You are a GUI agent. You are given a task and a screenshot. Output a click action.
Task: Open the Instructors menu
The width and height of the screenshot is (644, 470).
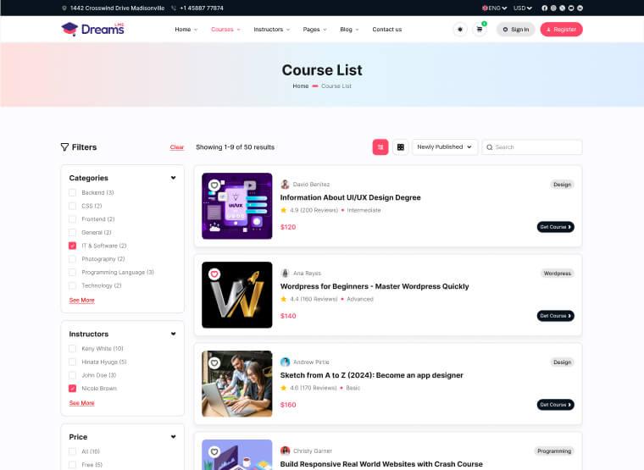271,30
